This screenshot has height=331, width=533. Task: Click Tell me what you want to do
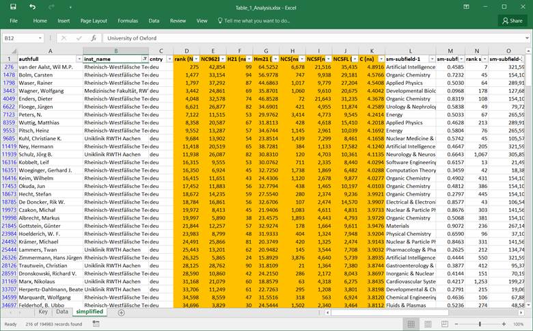point(254,21)
